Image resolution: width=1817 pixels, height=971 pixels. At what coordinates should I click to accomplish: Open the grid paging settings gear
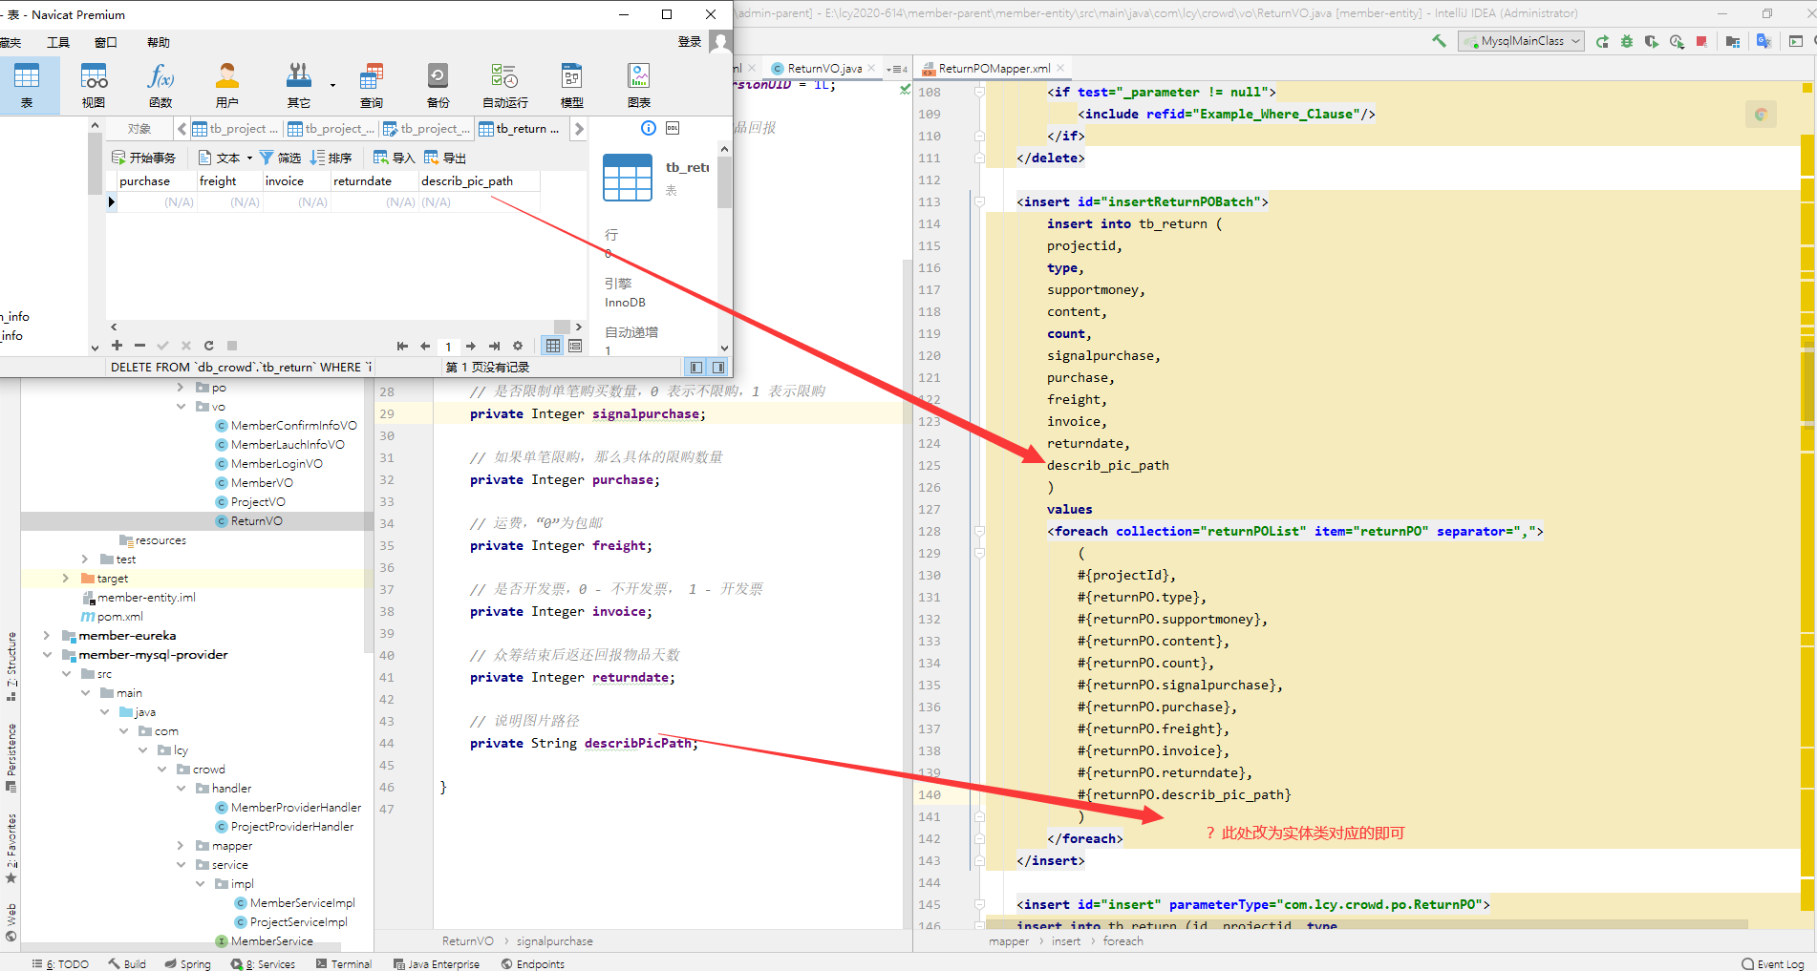point(518,346)
